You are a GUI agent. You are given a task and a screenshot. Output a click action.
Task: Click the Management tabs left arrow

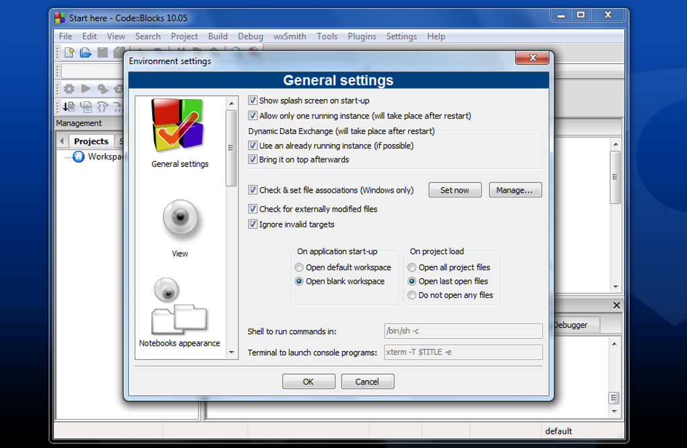(62, 141)
